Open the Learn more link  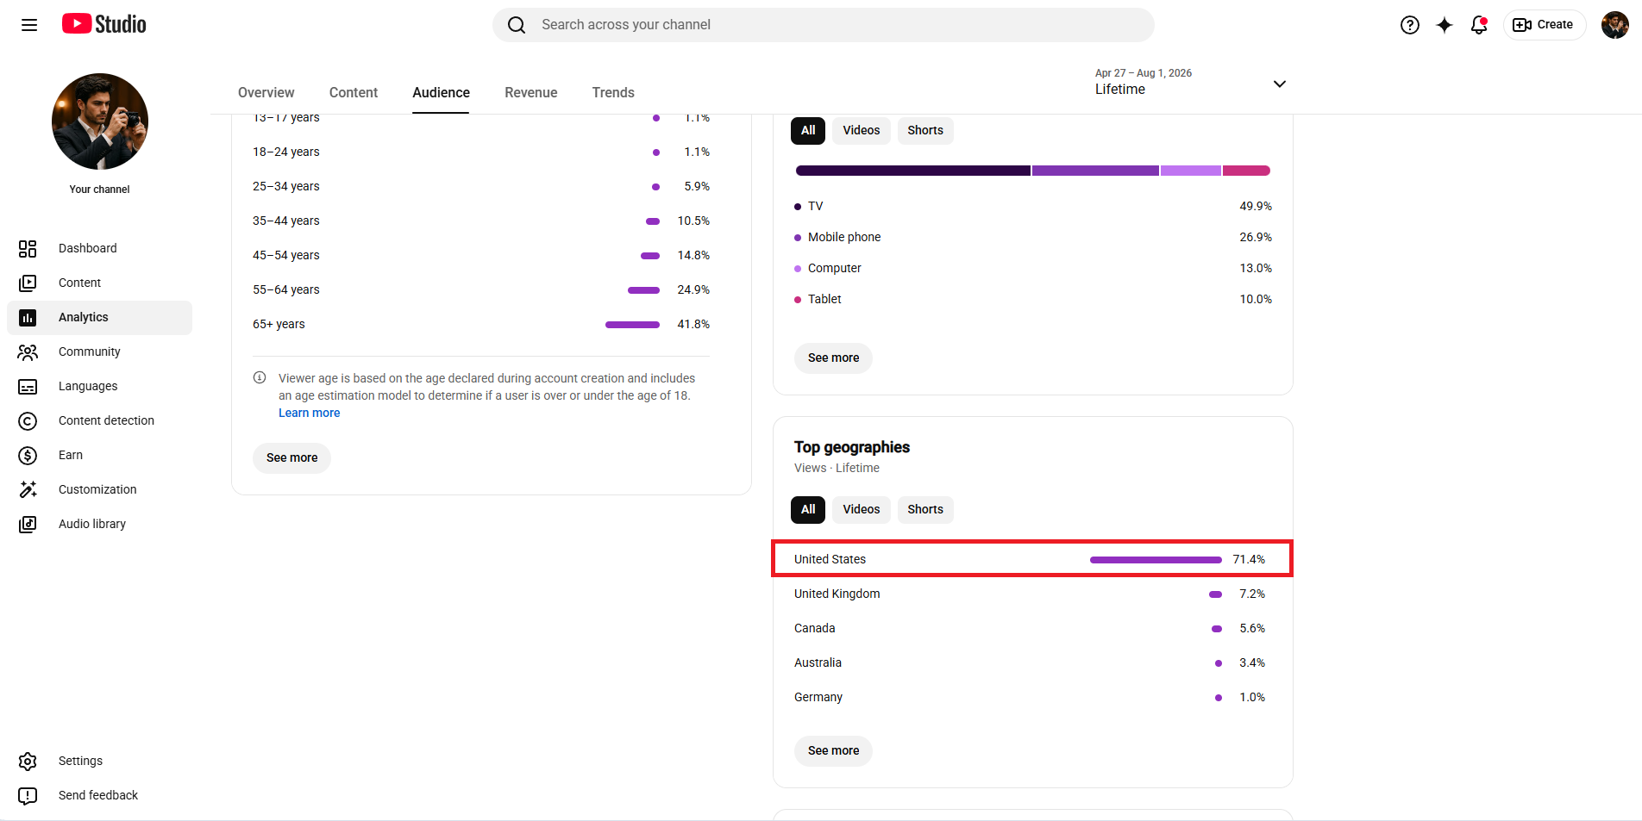tap(309, 414)
